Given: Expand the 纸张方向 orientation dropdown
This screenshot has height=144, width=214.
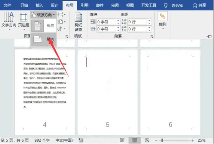Looking at the screenshot, I should pos(43,15).
